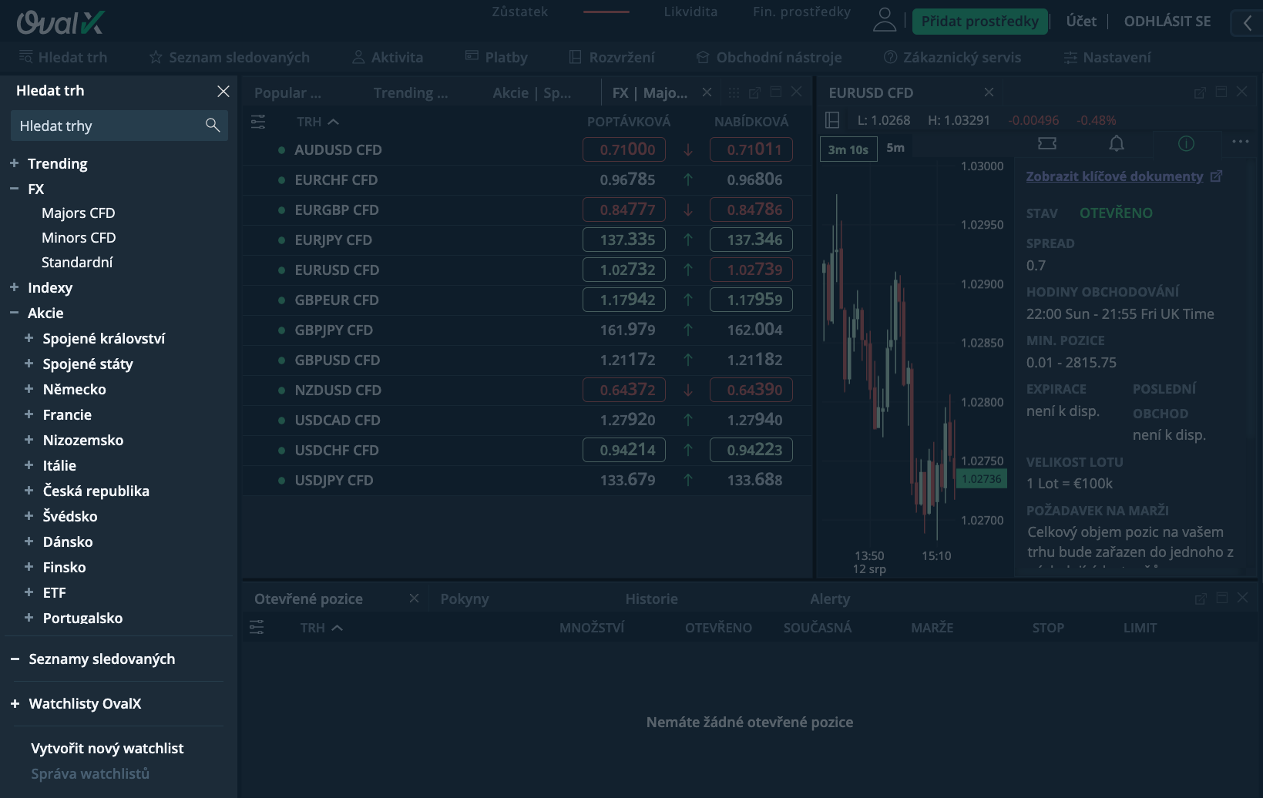Image resolution: width=1263 pixels, height=798 pixels.
Task: Open column filter settings in market list
Action: pyautogui.click(x=258, y=122)
